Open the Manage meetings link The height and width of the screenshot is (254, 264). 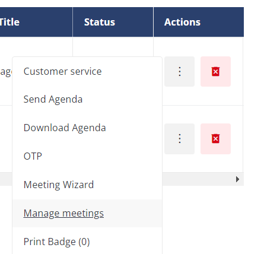[63, 213]
